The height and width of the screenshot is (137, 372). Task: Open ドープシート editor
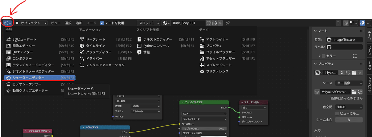click(x=105, y=39)
